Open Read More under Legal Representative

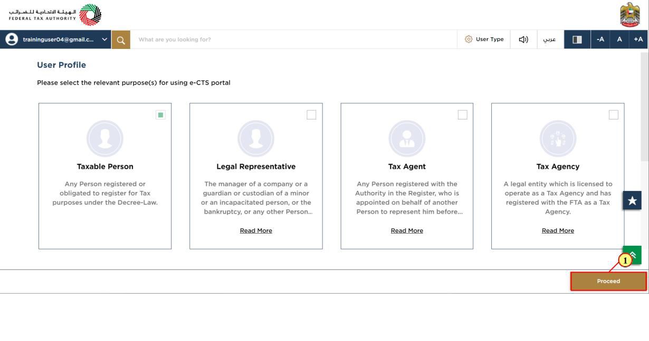[256, 230]
